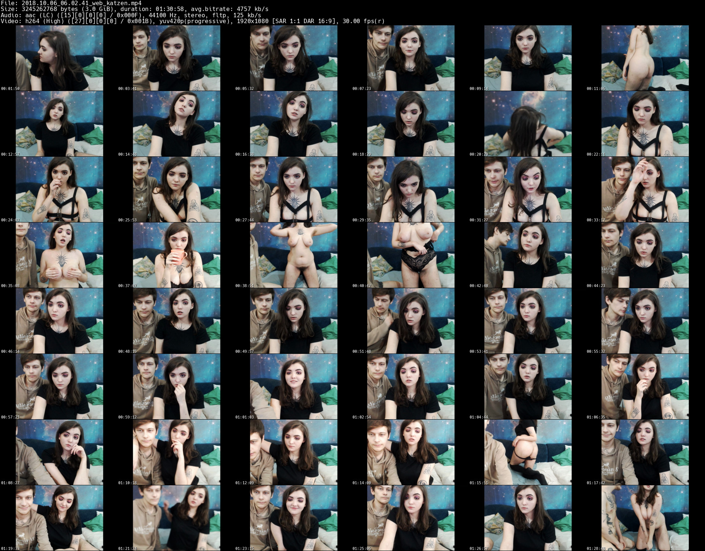Open the thumbnail stamped 00:01:50

pos(59,58)
